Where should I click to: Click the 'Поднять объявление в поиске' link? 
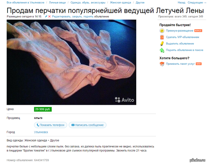pyautogui.click(x=185, y=50)
